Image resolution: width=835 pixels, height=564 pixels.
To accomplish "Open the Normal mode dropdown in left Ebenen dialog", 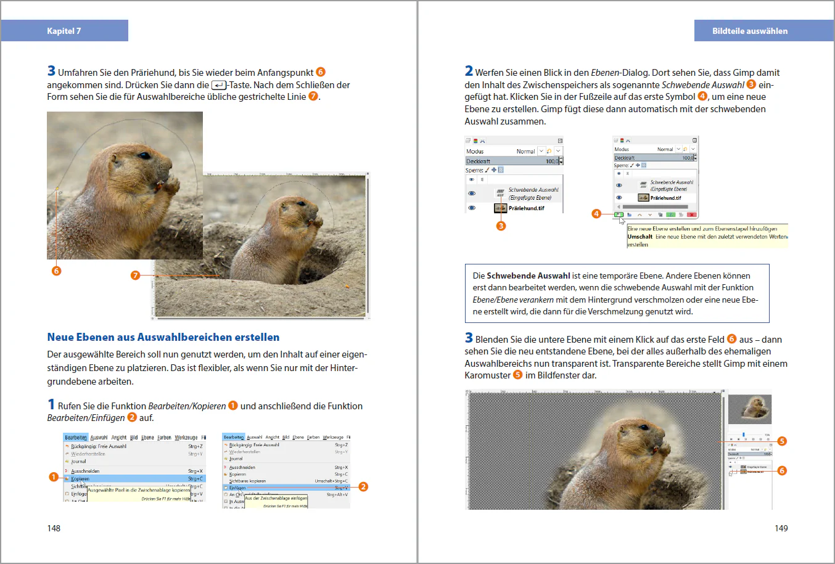I will click(x=541, y=151).
